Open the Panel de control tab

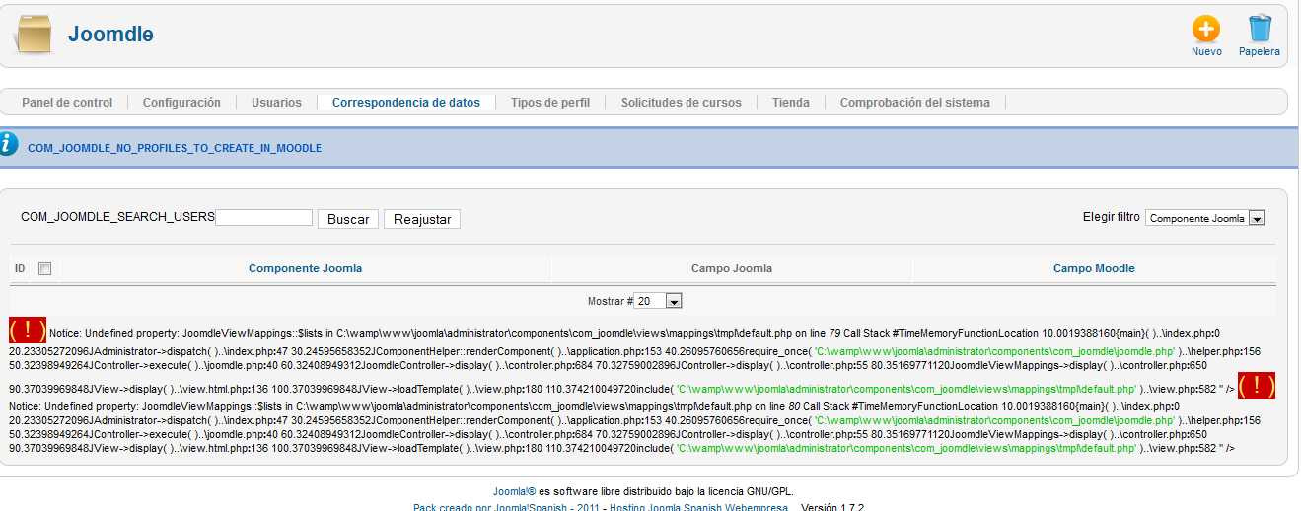pyautogui.click(x=67, y=103)
